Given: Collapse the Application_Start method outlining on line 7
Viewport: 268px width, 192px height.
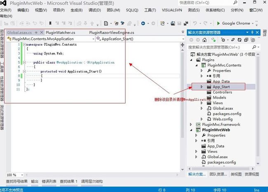Looking at the screenshot, I should (24, 71).
